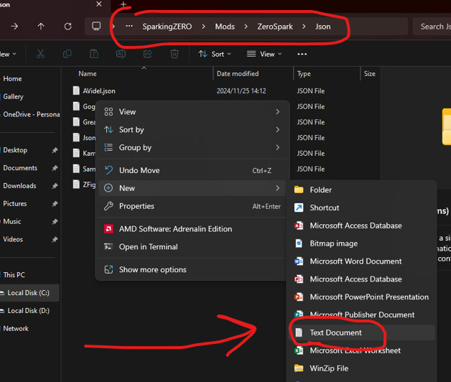Select the AVidel.json file icon

(76, 91)
